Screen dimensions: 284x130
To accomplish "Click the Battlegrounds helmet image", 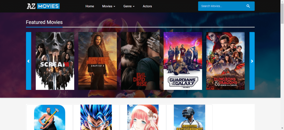I will click(x=189, y=117).
